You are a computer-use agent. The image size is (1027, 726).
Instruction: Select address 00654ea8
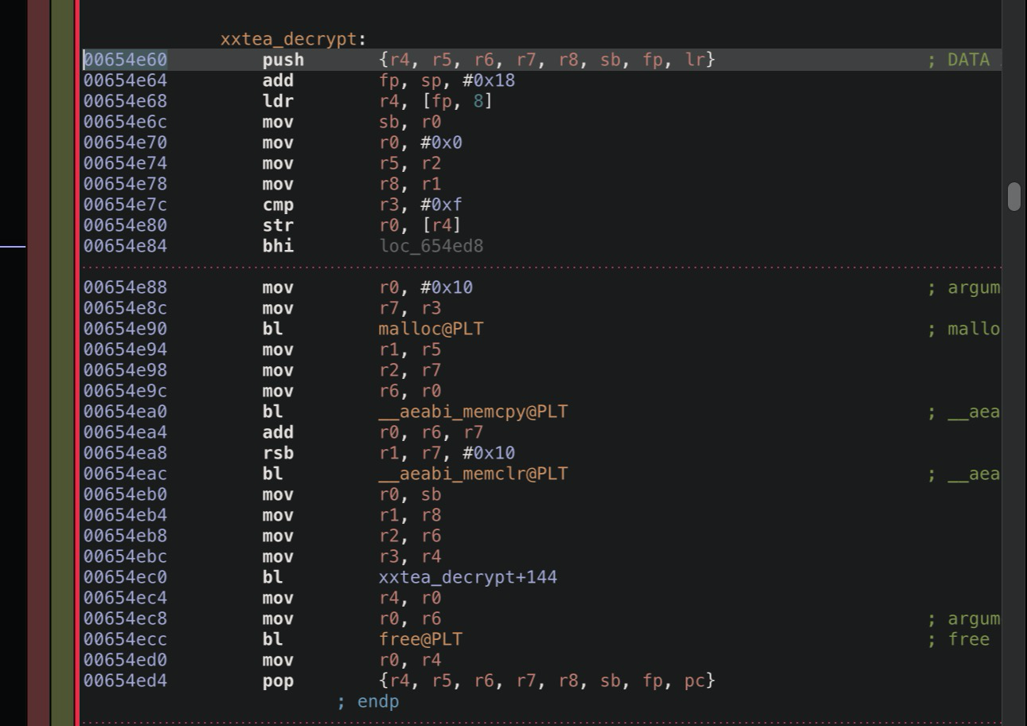coord(126,453)
